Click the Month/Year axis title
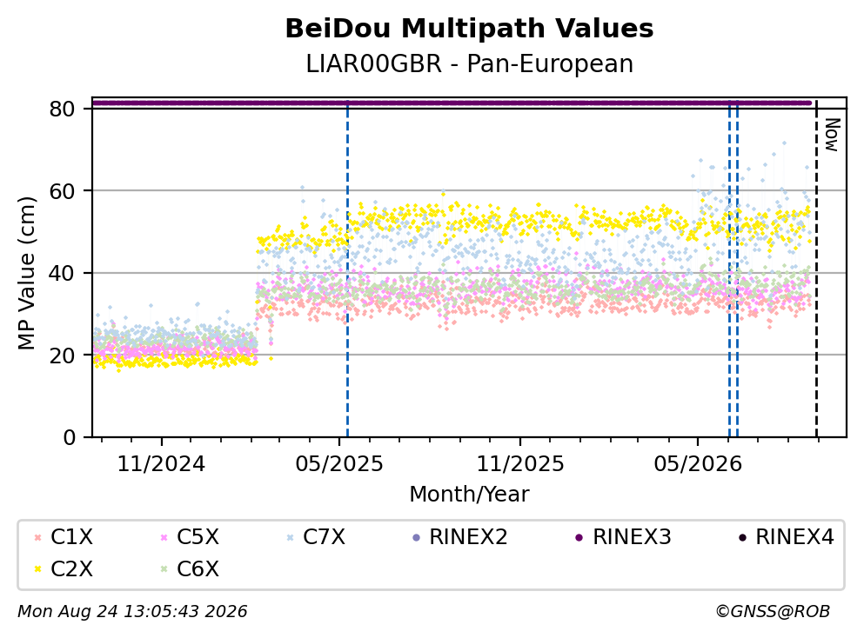Screen dimensions: 864x638 470,494
